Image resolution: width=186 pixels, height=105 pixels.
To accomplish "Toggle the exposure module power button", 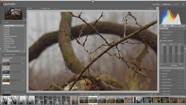I will [161, 74].
